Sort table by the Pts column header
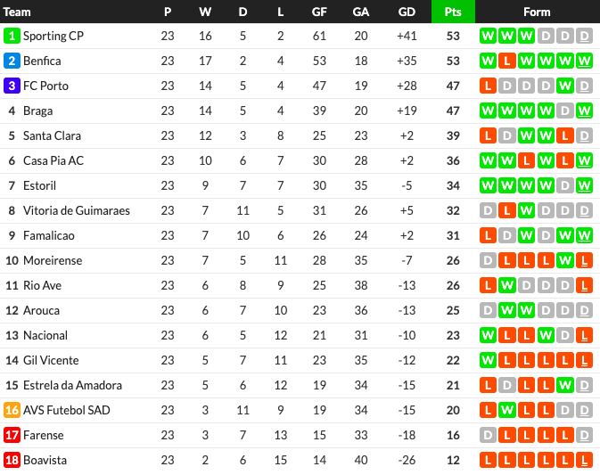Screen dimensions: 600x475 [453, 12]
